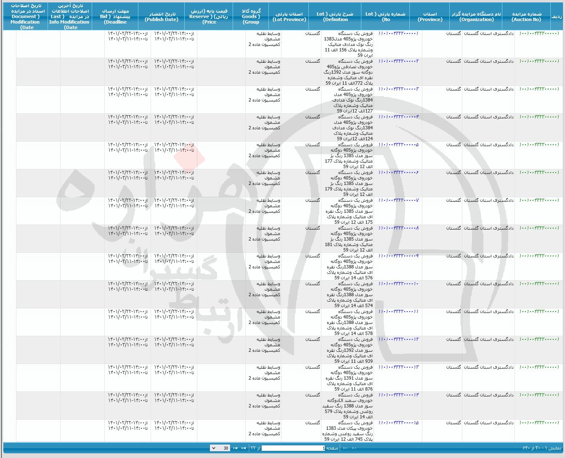Open lot number link ending ۰۰۰۰۱۵
This screenshot has width=565, height=458.
pos(398,423)
